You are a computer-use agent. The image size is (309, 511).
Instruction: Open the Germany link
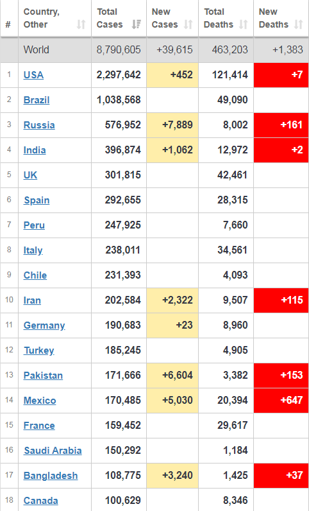(x=44, y=325)
